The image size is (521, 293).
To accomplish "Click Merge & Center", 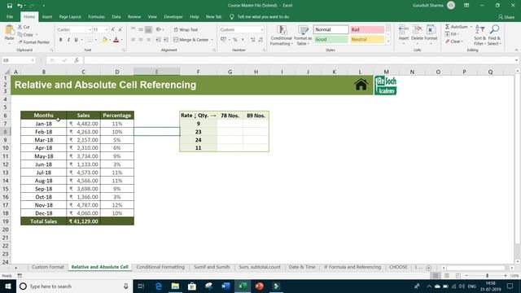I will (x=191, y=40).
